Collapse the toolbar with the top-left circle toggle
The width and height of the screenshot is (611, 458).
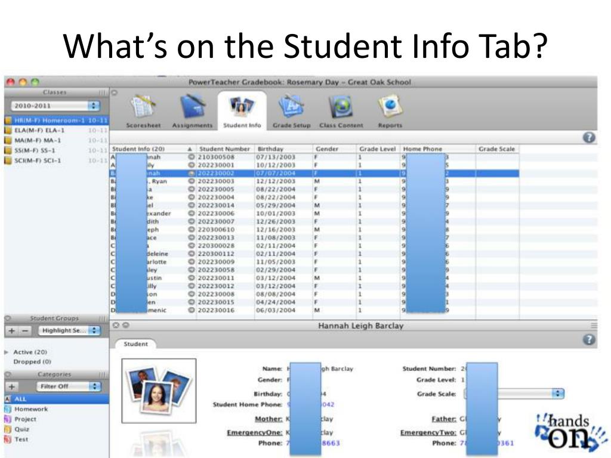click(115, 92)
